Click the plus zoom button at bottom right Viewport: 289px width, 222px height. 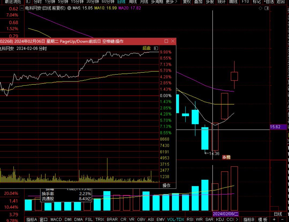coord(274,220)
